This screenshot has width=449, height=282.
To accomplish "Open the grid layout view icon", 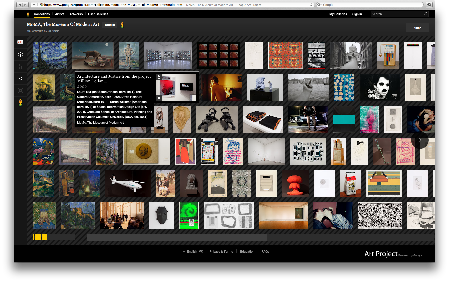I will [20, 66].
